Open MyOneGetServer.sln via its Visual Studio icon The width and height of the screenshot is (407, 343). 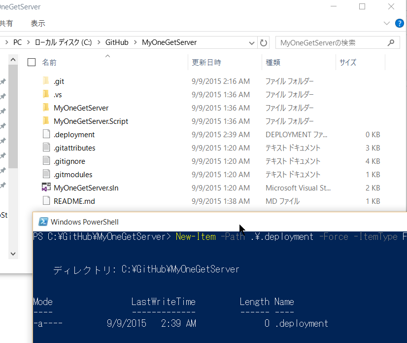click(46, 188)
